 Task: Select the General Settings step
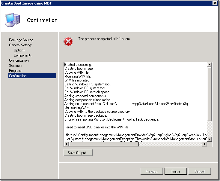coord(21,45)
